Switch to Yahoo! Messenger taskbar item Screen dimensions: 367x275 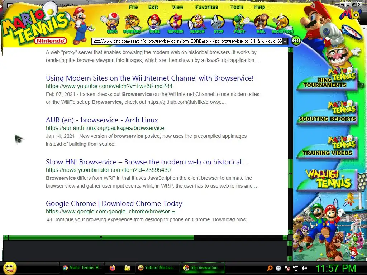pyautogui.click(x=157, y=268)
